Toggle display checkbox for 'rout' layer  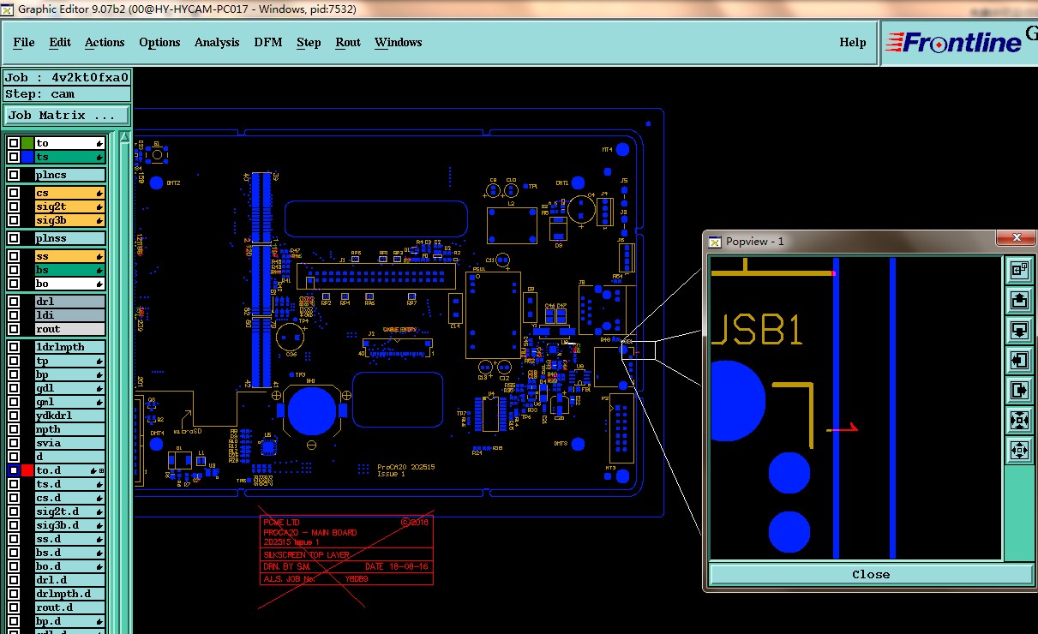pyautogui.click(x=14, y=329)
